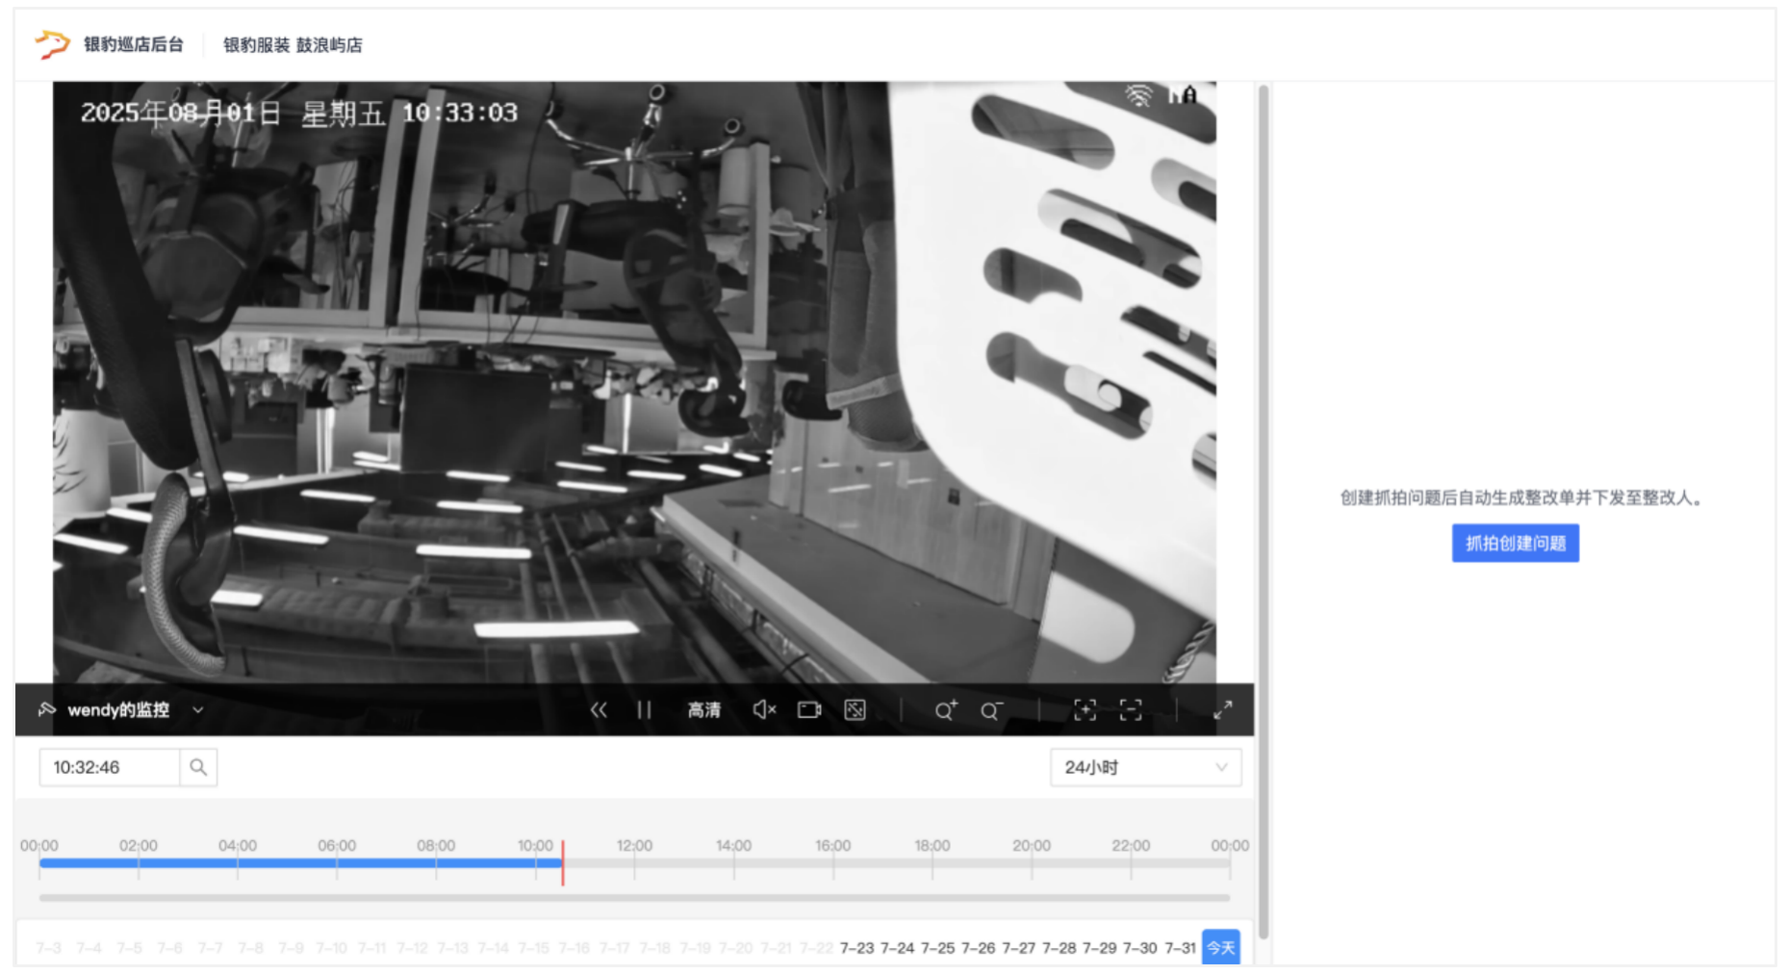
Task: Select date 7-31 in the date strip
Action: pos(1180,948)
